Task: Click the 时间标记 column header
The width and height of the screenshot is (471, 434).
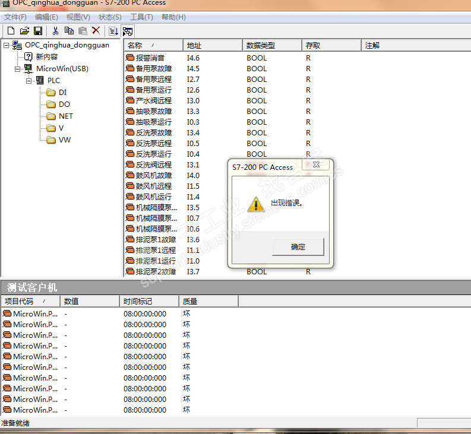Action: pyautogui.click(x=149, y=301)
